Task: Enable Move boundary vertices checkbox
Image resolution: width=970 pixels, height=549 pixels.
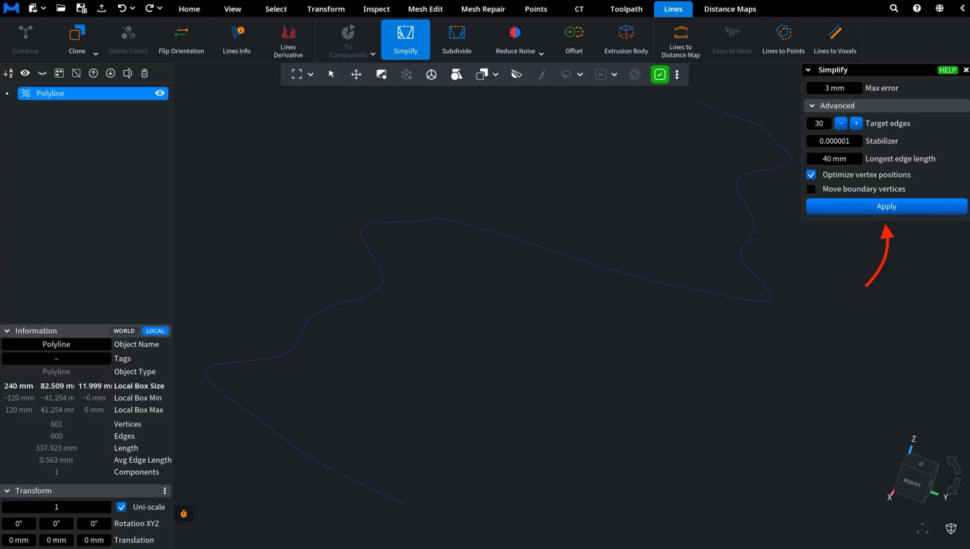Action: click(x=811, y=189)
